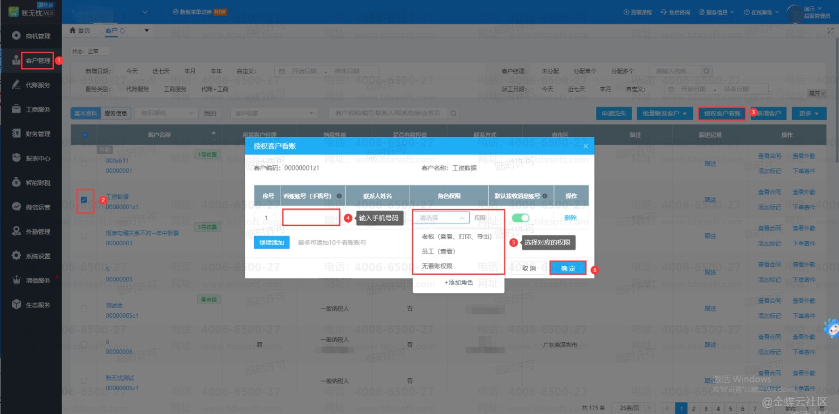Choose 无看账权限 option in the dropdown list

[437, 266]
